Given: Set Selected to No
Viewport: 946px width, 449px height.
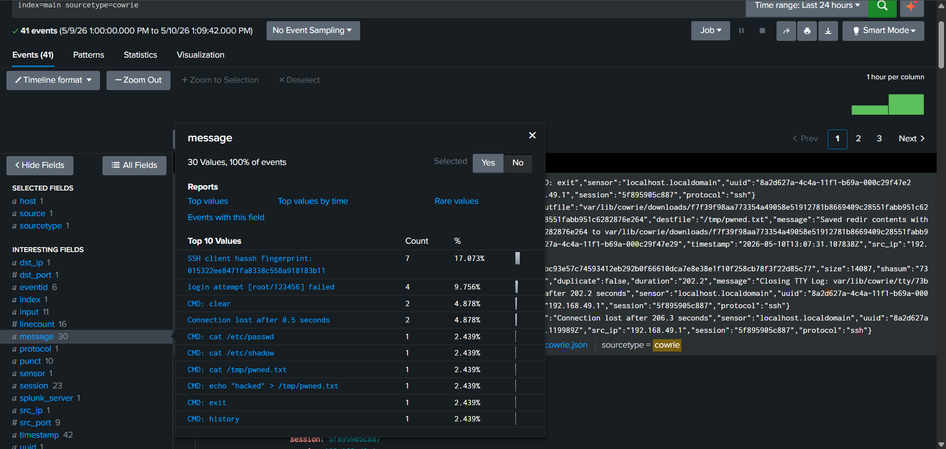Looking at the screenshot, I should point(518,163).
